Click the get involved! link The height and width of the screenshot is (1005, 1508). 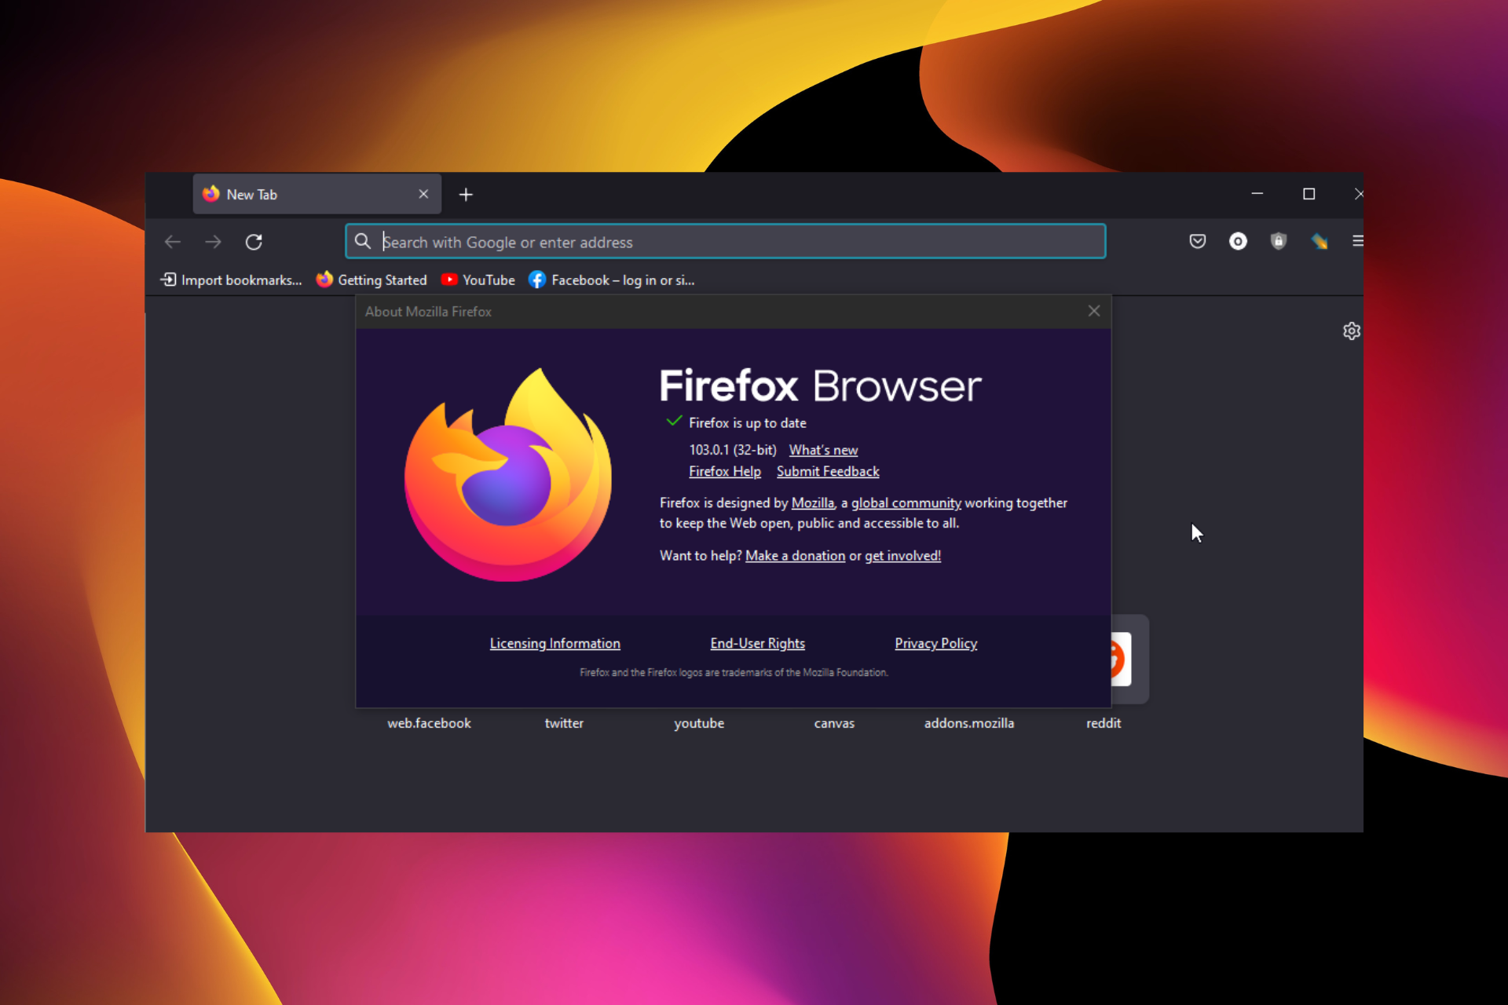(x=902, y=555)
